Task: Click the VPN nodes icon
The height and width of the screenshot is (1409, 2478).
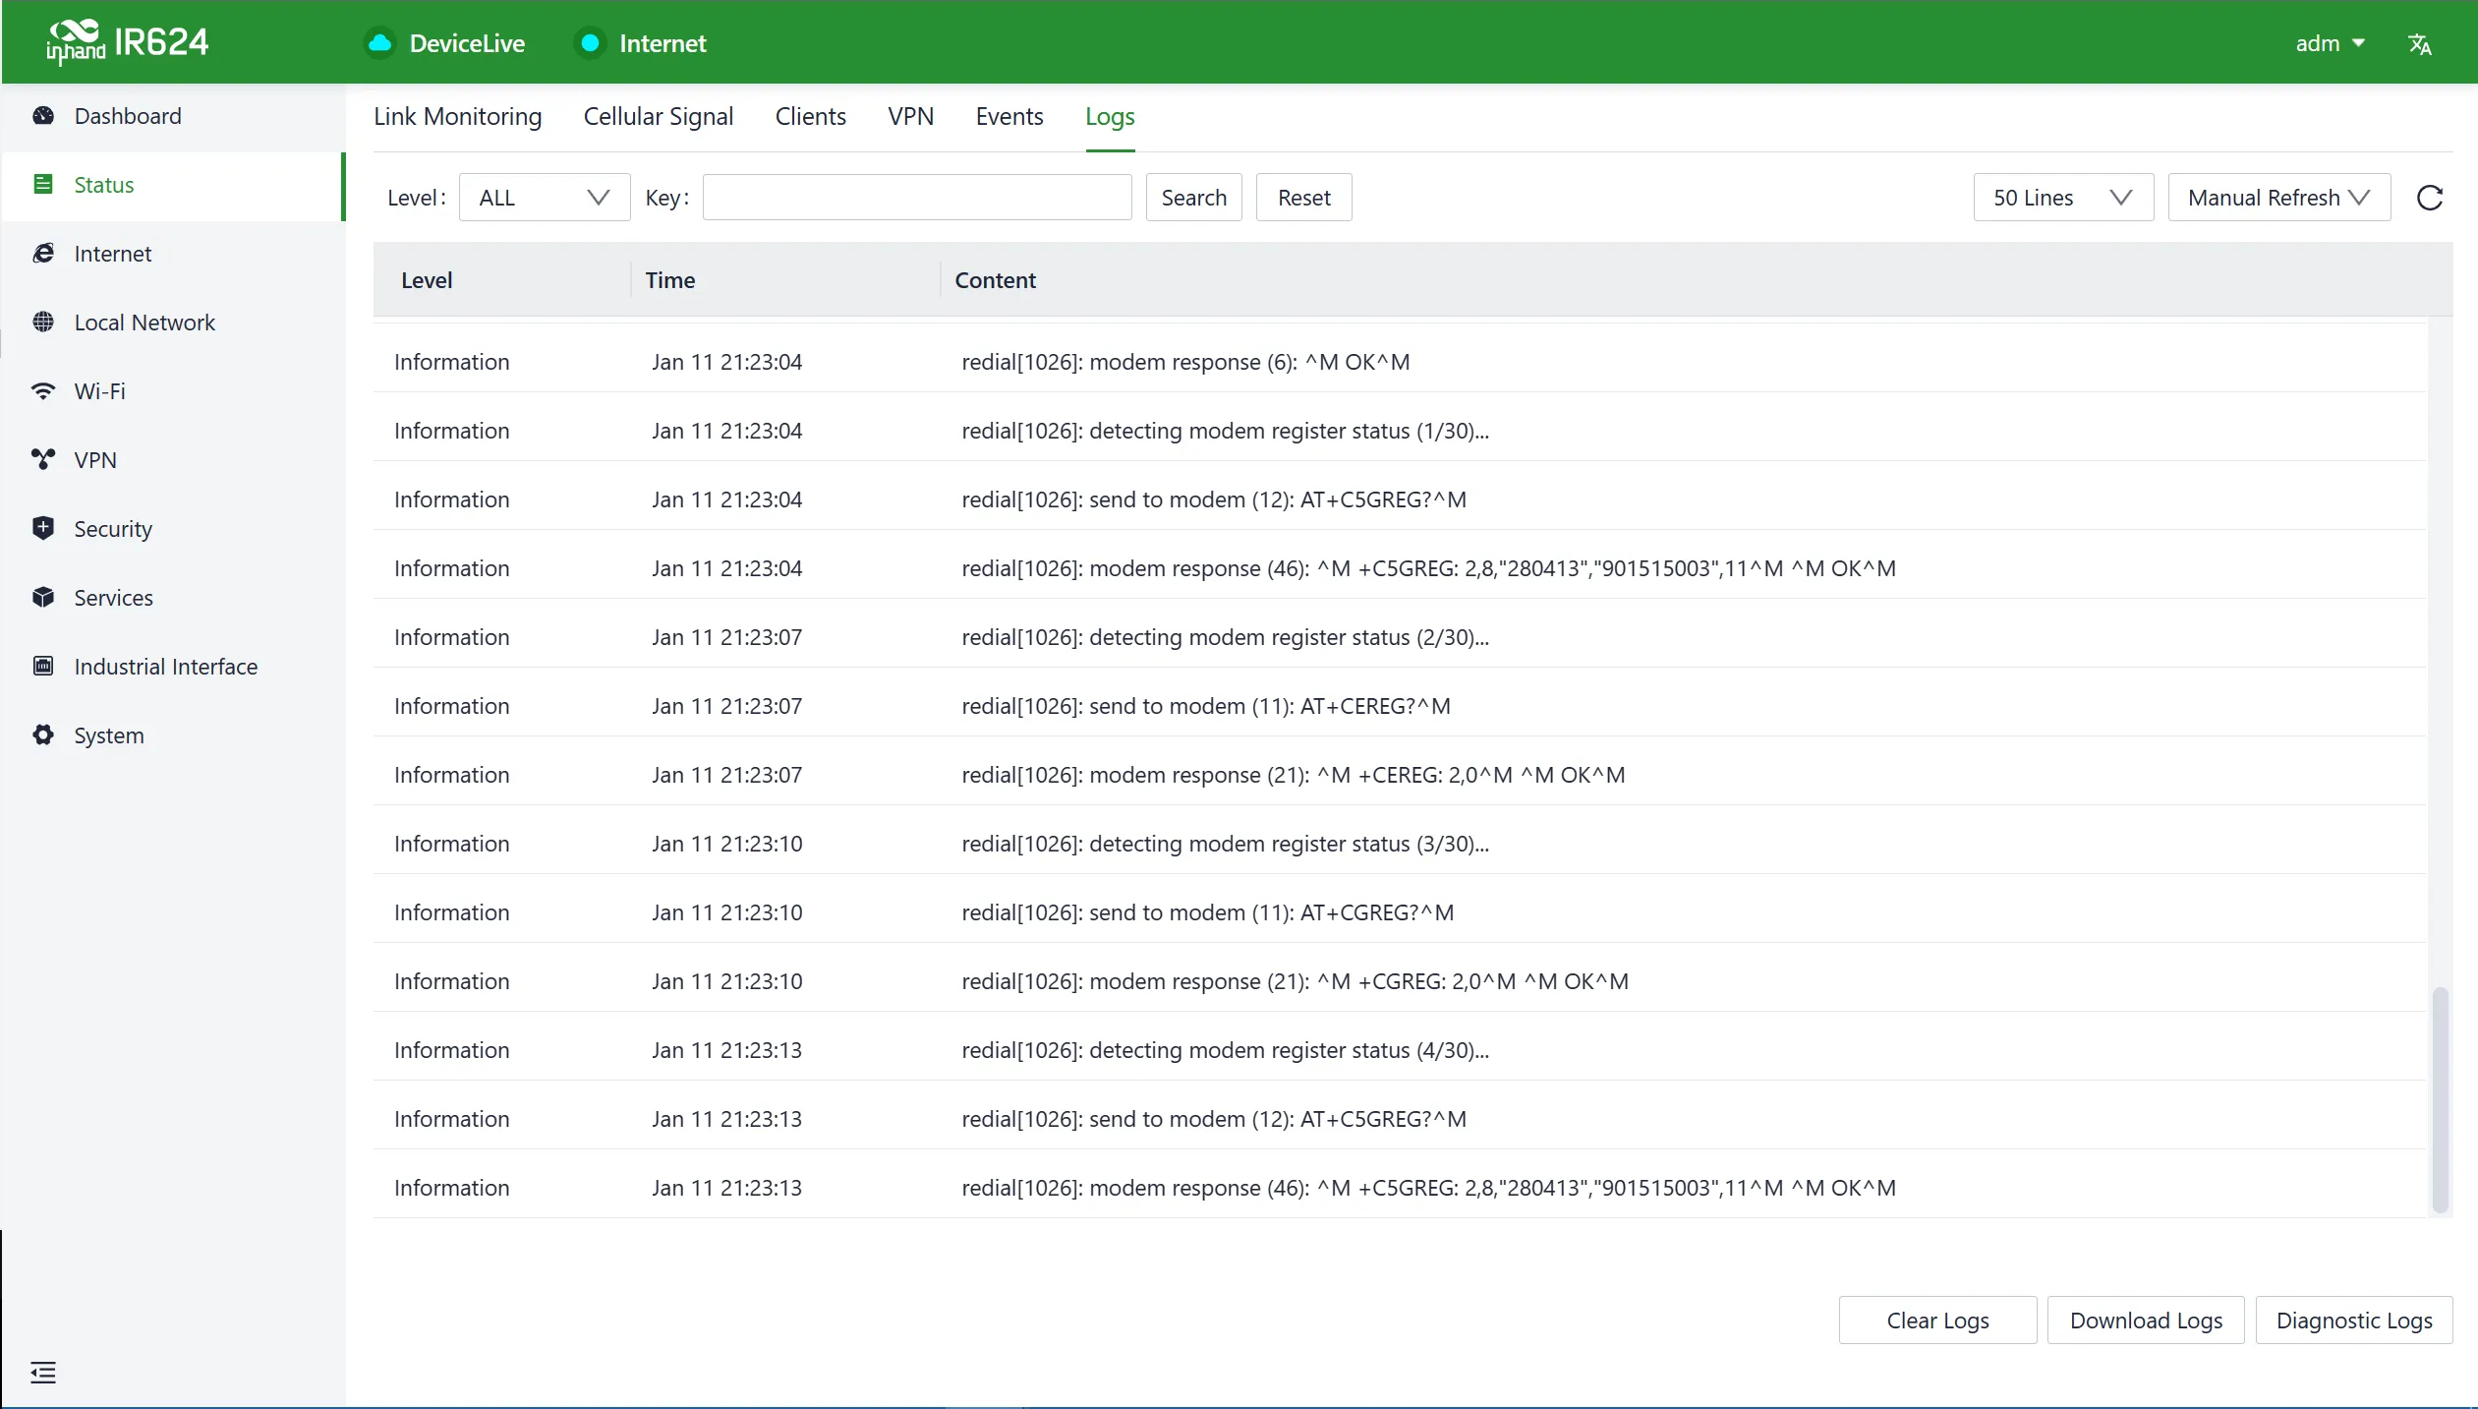Action: point(43,460)
